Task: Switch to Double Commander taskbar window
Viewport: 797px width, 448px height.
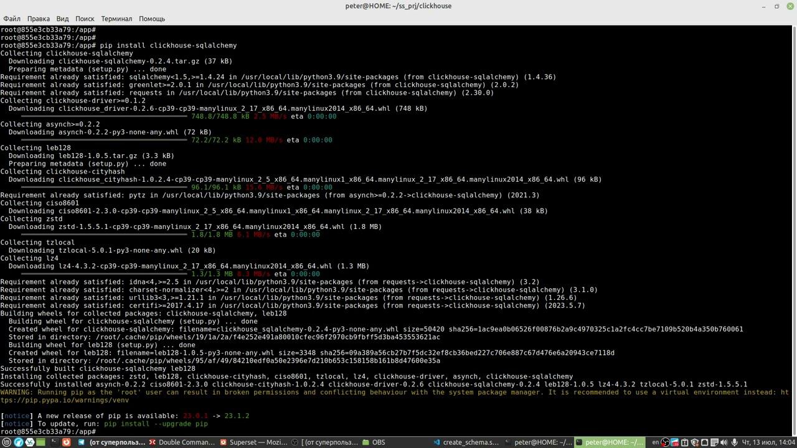Action: [x=182, y=442]
